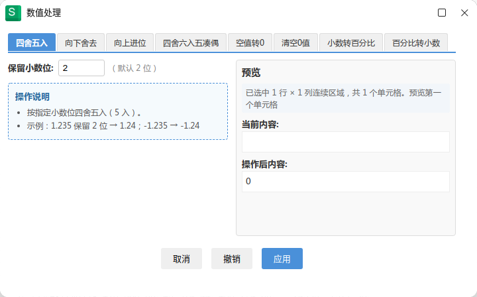Viewport: 477px width, 297px height.
Task: Click the 当前内容 preview box
Action: (346, 142)
